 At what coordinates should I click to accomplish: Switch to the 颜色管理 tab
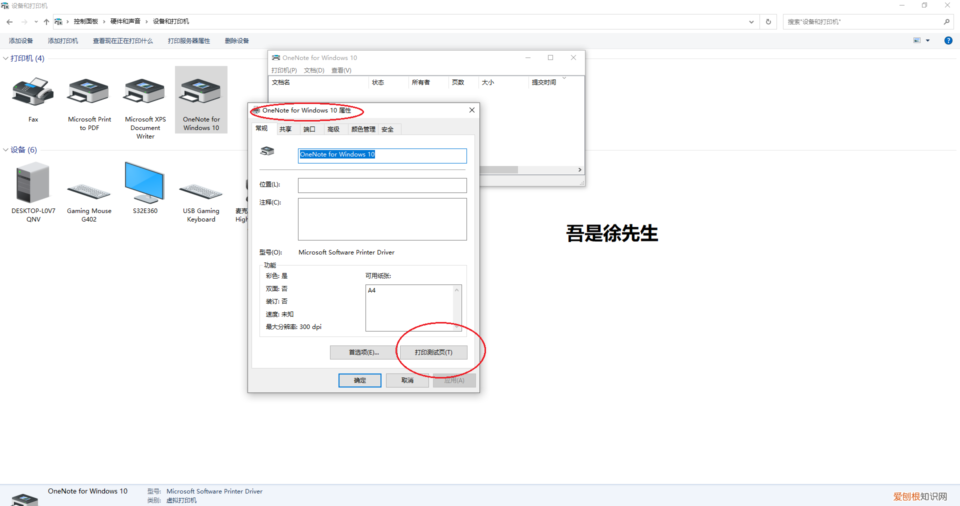tap(363, 129)
